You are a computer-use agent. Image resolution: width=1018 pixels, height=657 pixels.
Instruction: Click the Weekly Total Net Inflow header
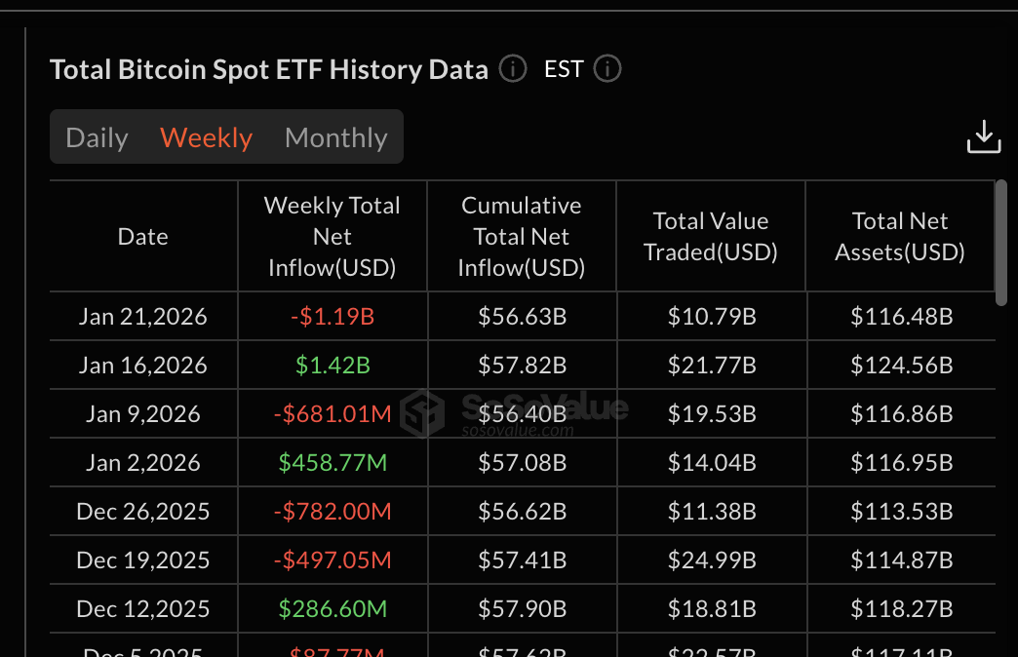(x=332, y=236)
